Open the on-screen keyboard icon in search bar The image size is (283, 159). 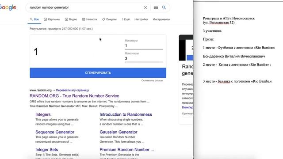(156, 8)
